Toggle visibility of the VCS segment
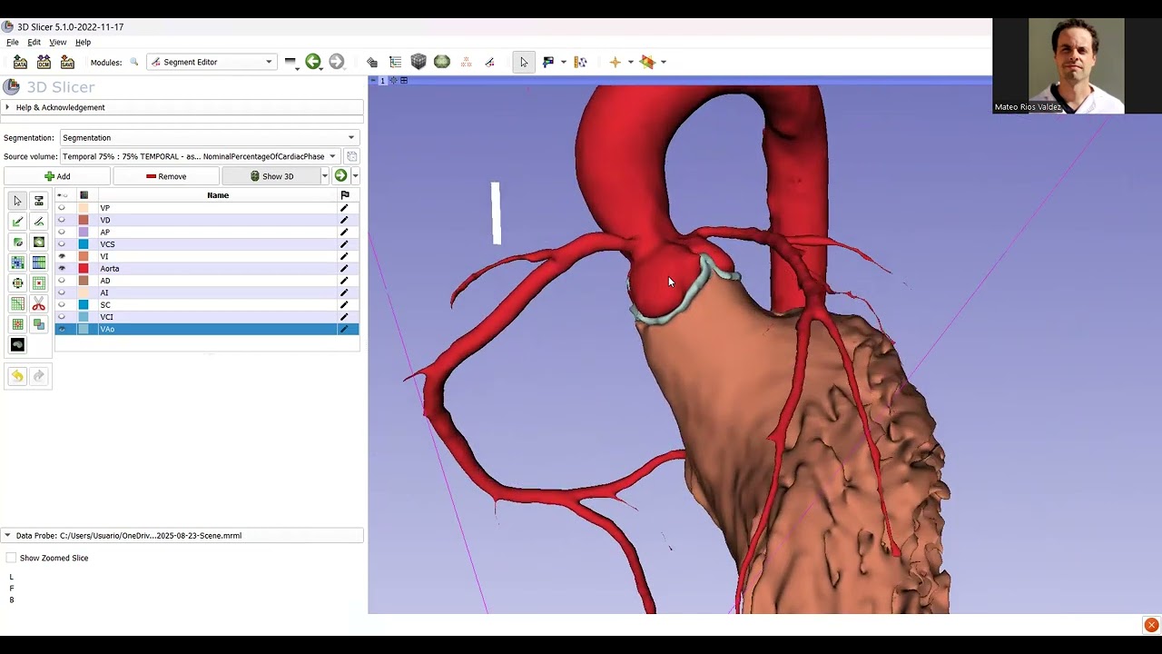The width and height of the screenshot is (1162, 654). (x=62, y=244)
